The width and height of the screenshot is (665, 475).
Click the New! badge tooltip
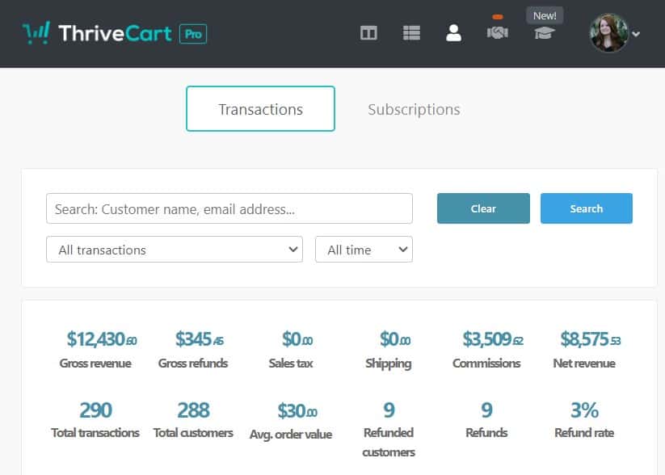pos(545,15)
